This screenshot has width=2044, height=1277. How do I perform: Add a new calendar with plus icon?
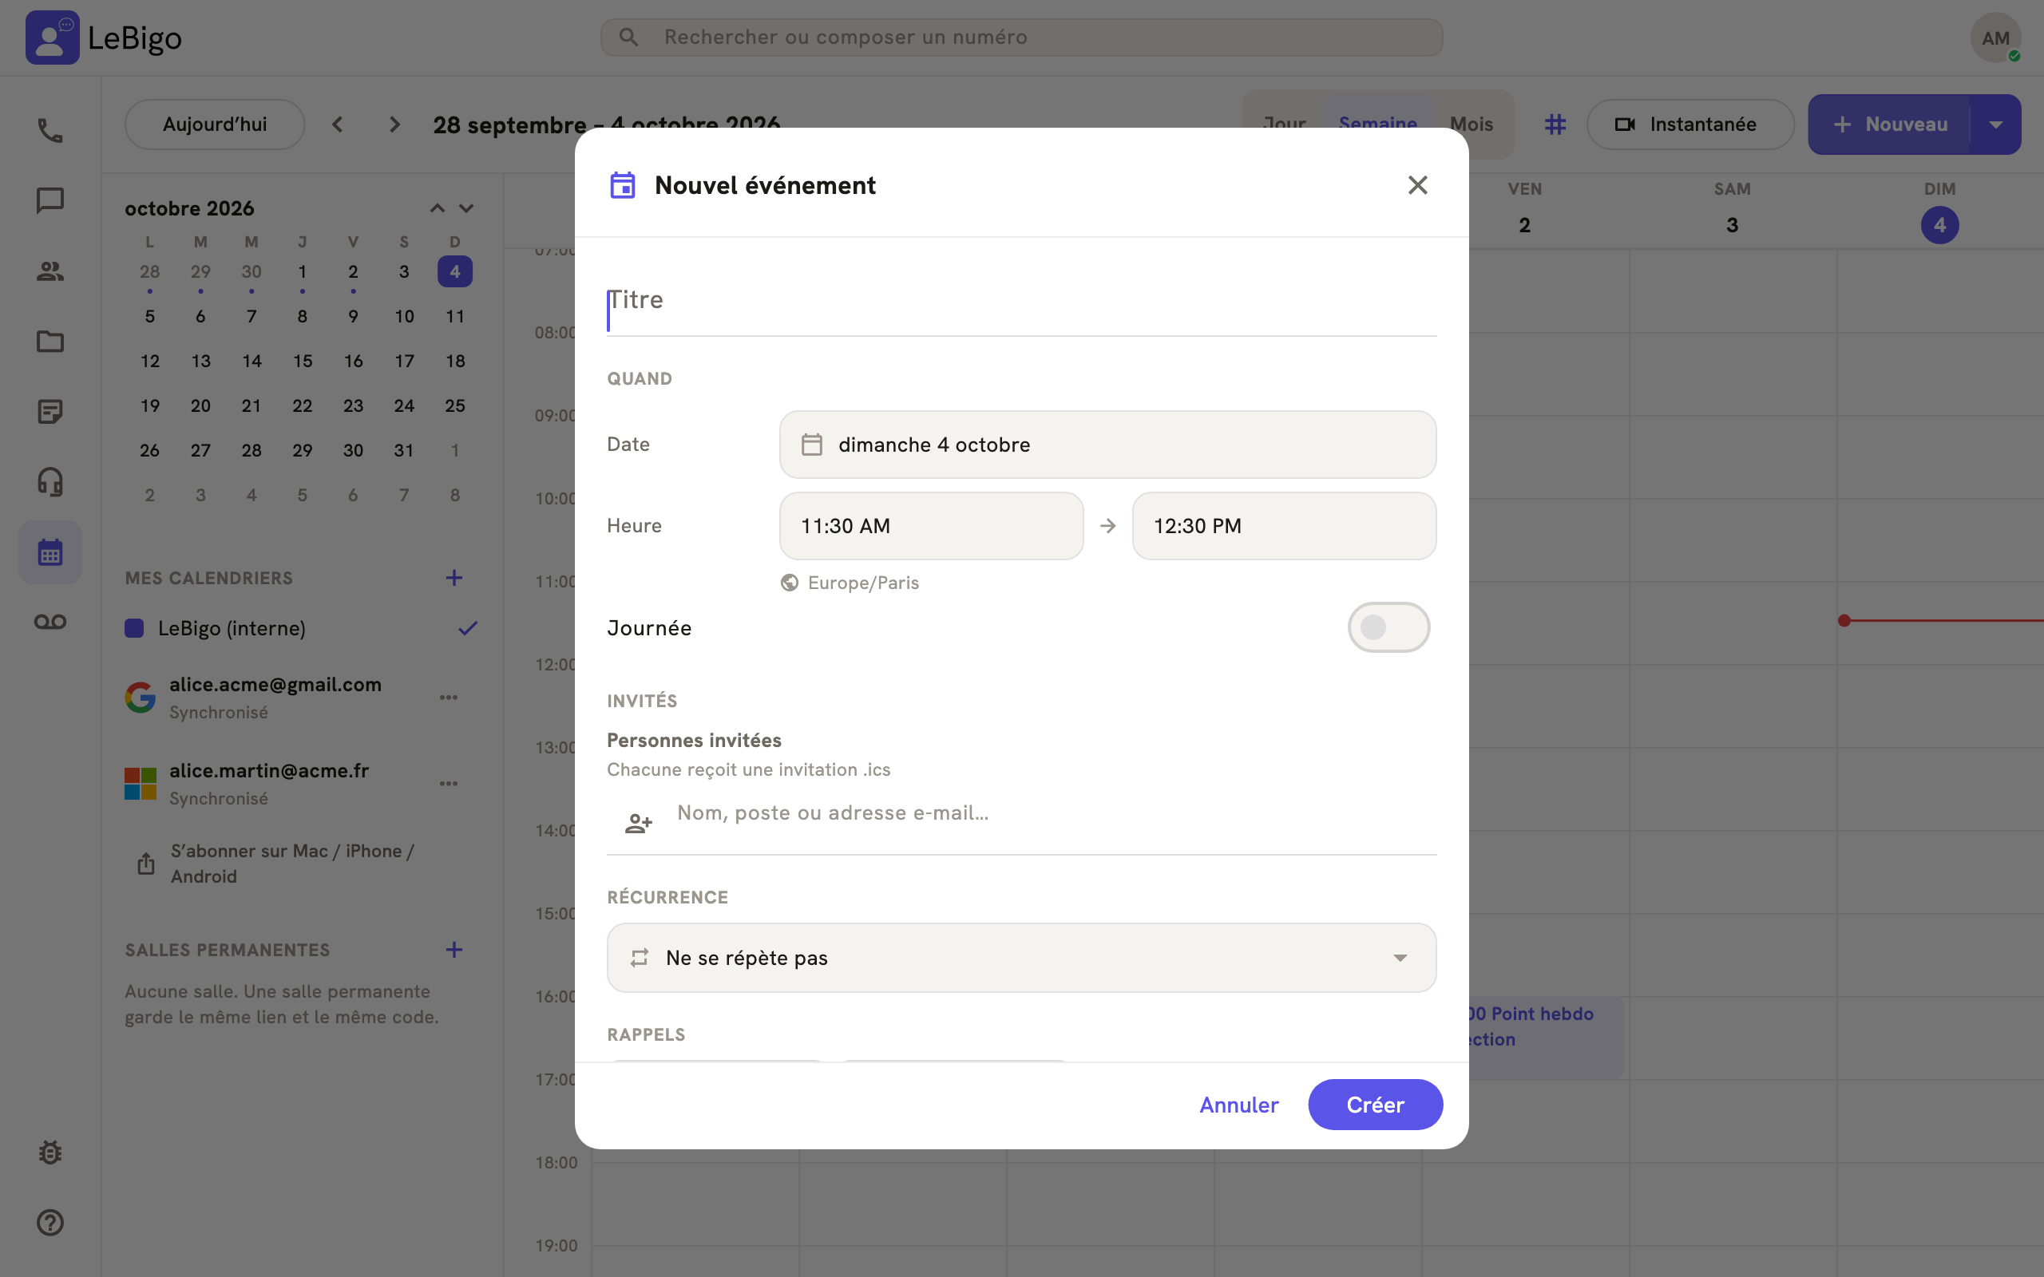click(454, 578)
